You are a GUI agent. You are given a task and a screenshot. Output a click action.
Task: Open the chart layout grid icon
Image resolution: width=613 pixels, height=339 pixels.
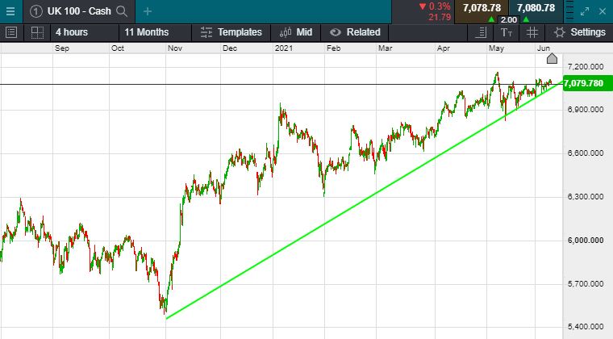(x=36, y=32)
